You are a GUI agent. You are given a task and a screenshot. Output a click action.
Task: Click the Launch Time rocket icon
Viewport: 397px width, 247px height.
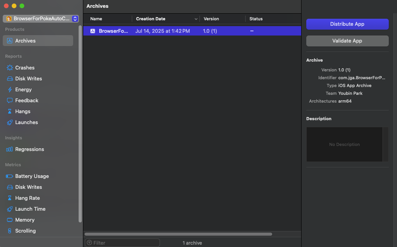(x=10, y=209)
